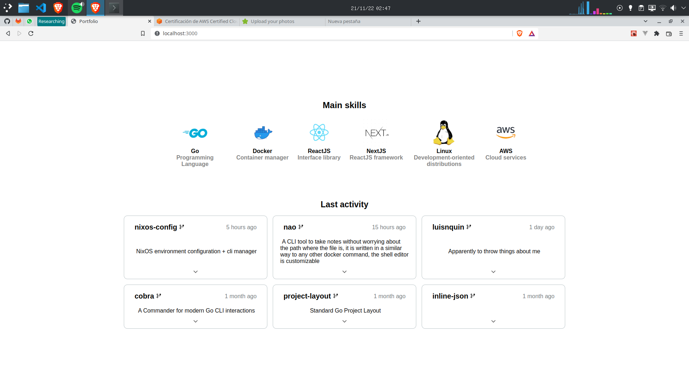
Task: Expand the nao card details
Action: pyautogui.click(x=344, y=272)
